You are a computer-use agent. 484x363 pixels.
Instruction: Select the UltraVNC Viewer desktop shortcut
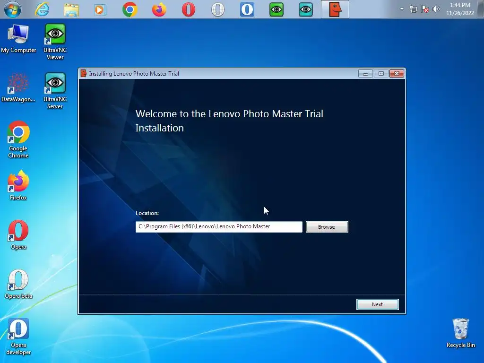tap(55, 42)
